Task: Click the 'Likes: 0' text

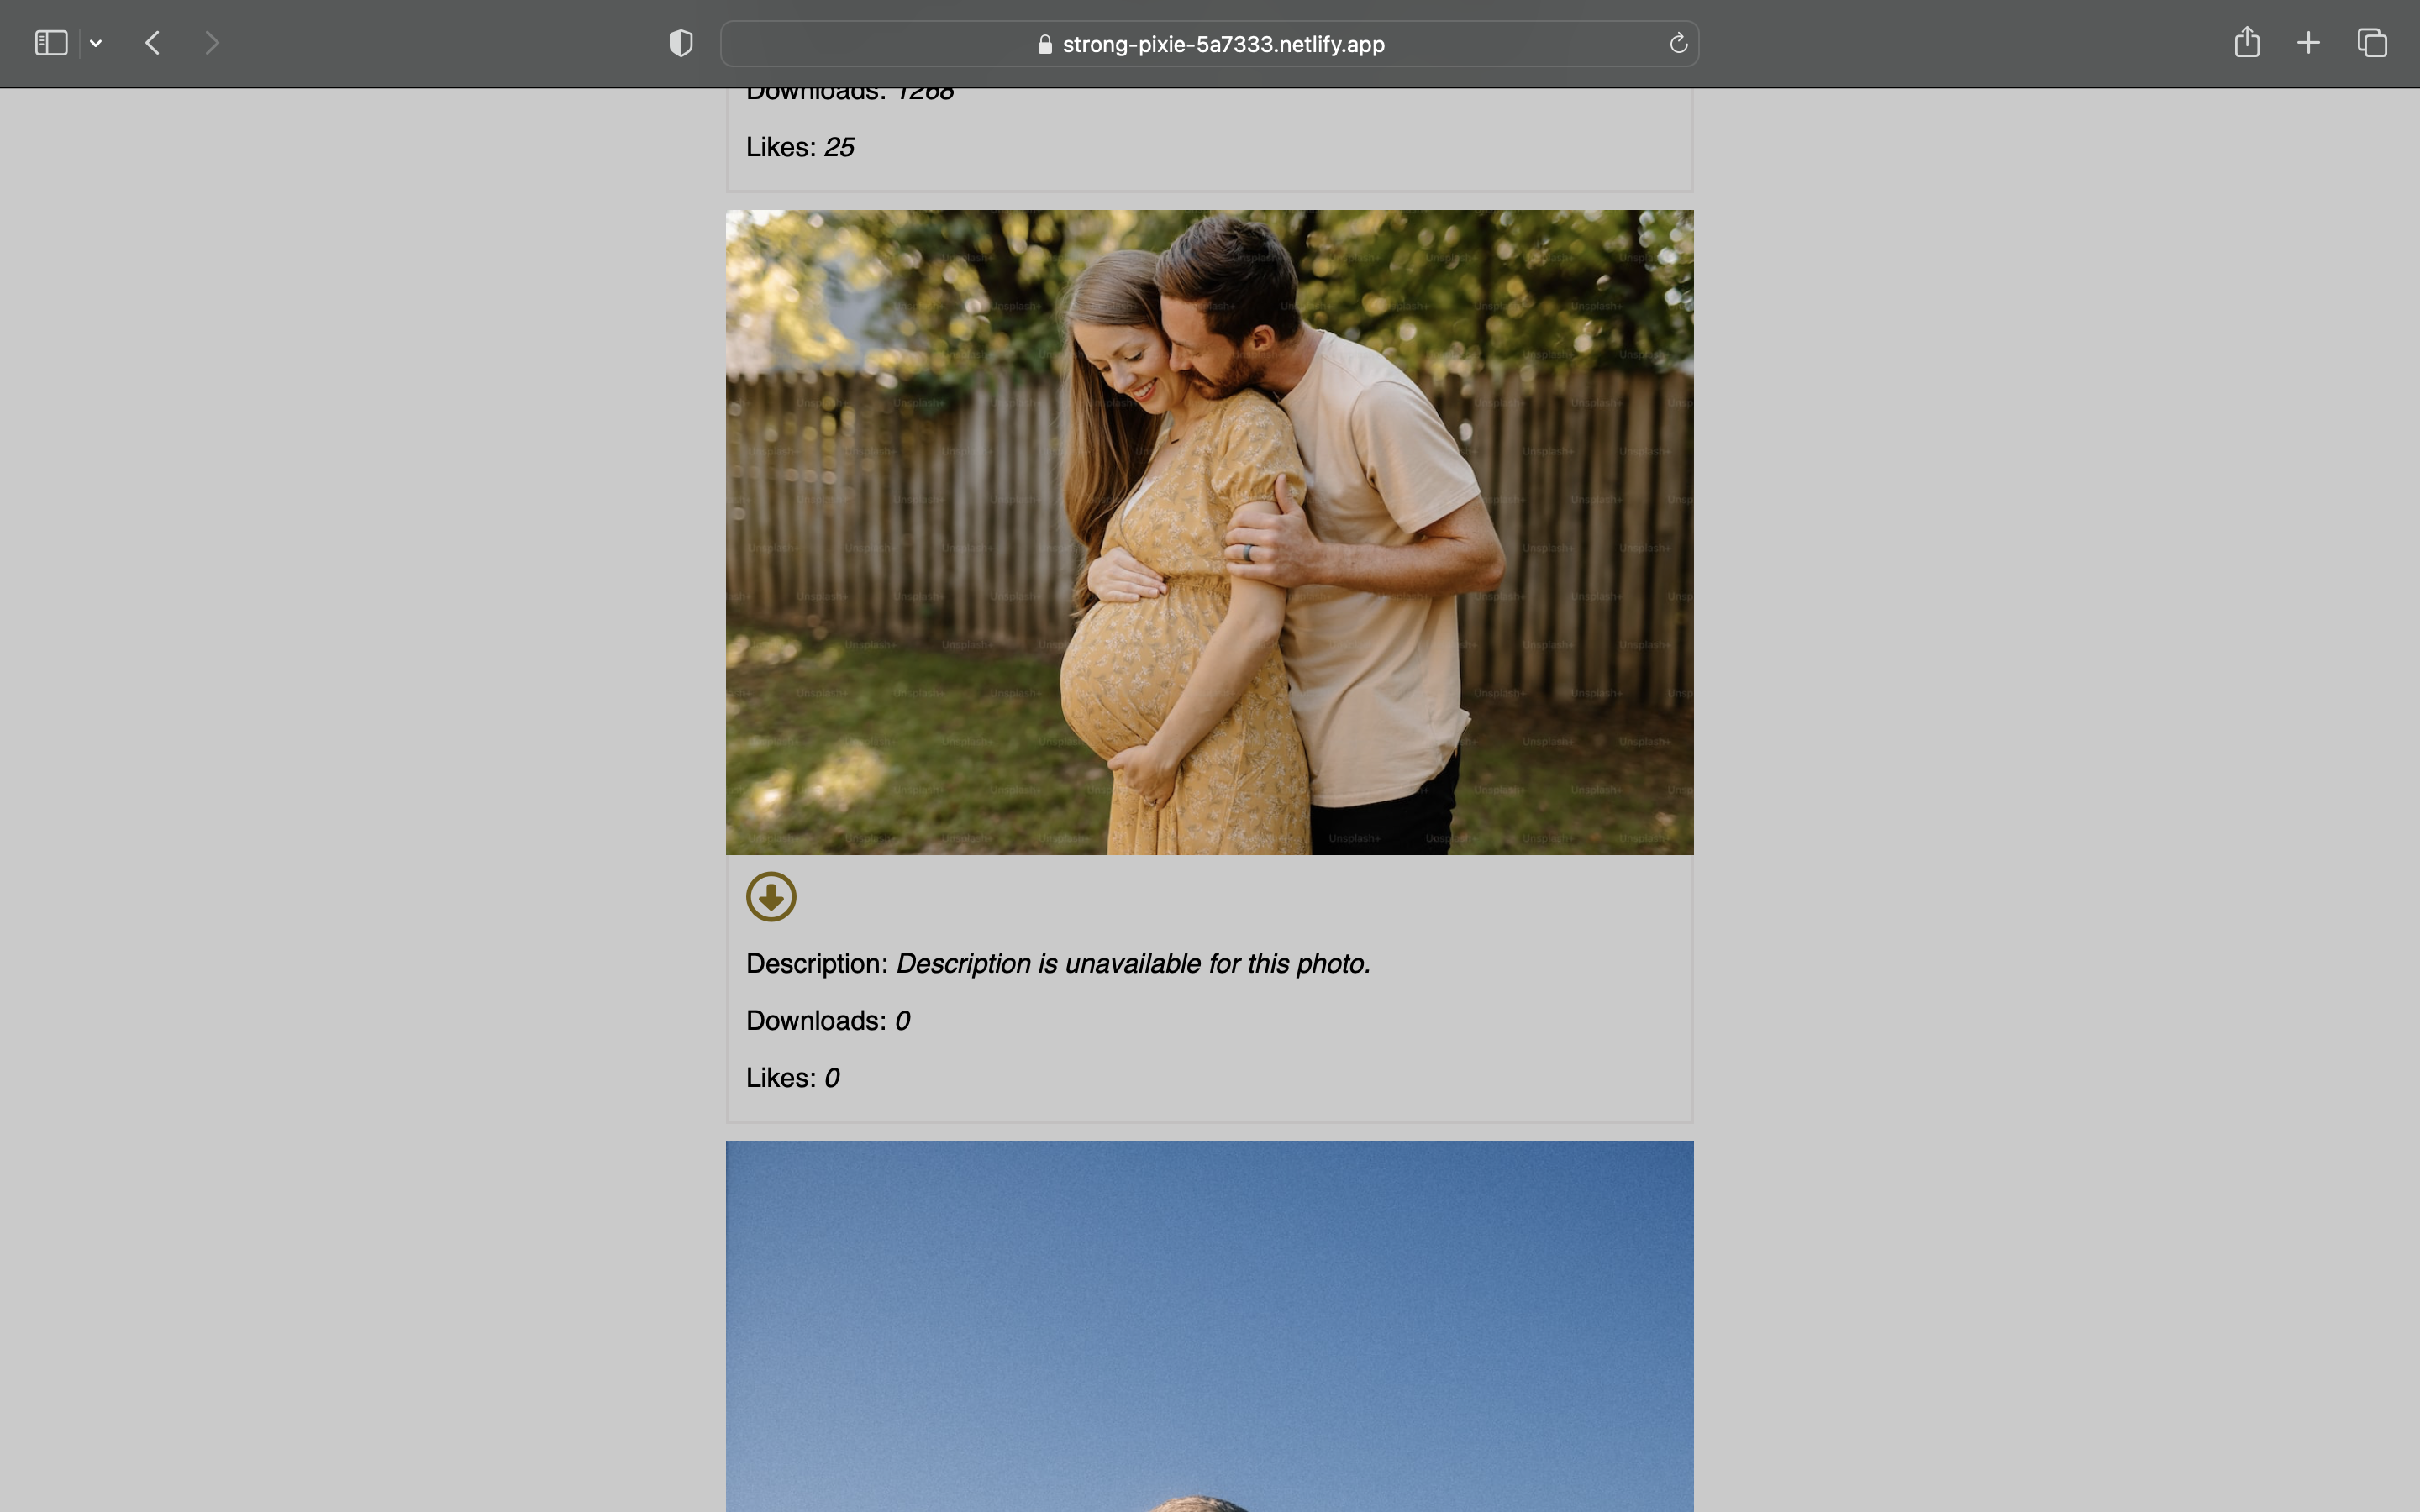Action: click(793, 1078)
